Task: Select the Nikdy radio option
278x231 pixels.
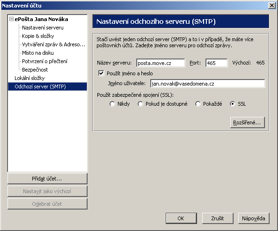Action: tap(112, 104)
